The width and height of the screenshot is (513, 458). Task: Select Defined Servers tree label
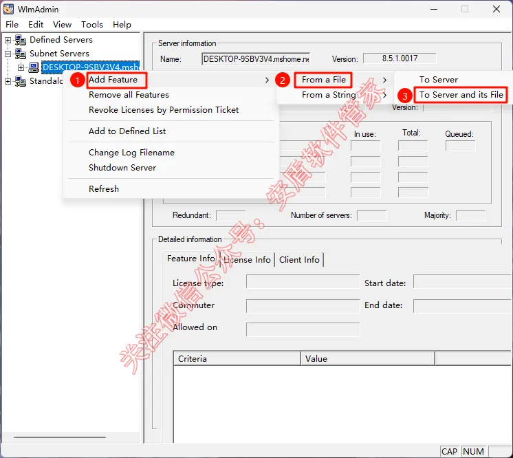61,40
